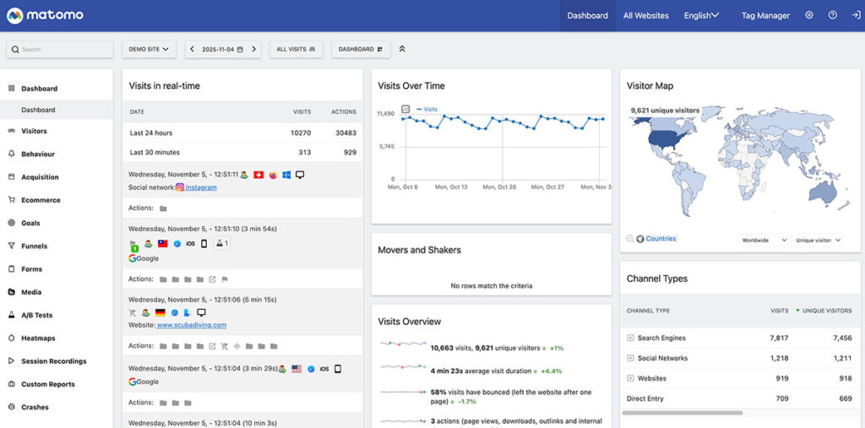Open the 2025-11-04 date picker
Viewport: 865px width, 428px height.
pyautogui.click(x=222, y=49)
